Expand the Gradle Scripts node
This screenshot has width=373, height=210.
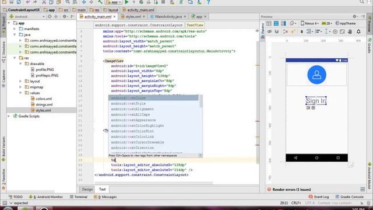[9, 116]
